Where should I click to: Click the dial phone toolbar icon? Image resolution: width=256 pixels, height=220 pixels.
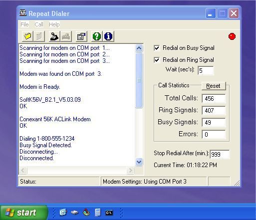(54, 36)
